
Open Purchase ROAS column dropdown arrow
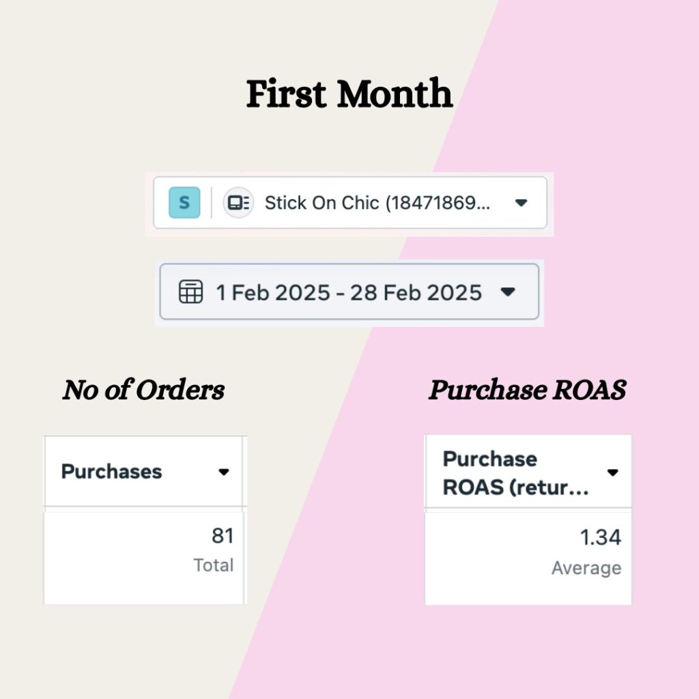pos(613,472)
